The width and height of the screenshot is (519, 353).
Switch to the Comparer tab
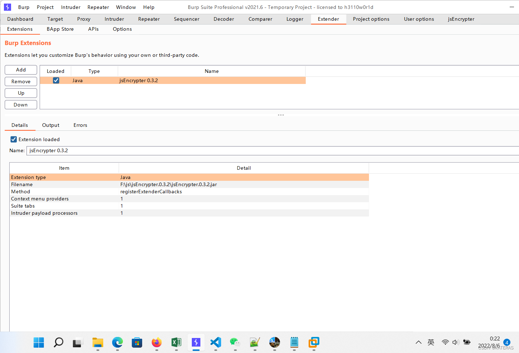(x=260, y=19)
